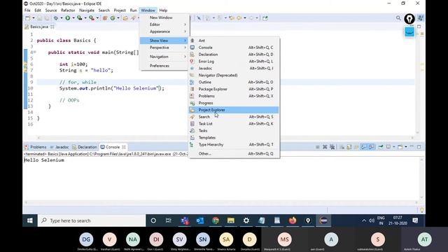Image resolution: width=448 pixels, height=252 pixels.
Task: Open dropdown next to New toolbar icon
Action: 33,18
